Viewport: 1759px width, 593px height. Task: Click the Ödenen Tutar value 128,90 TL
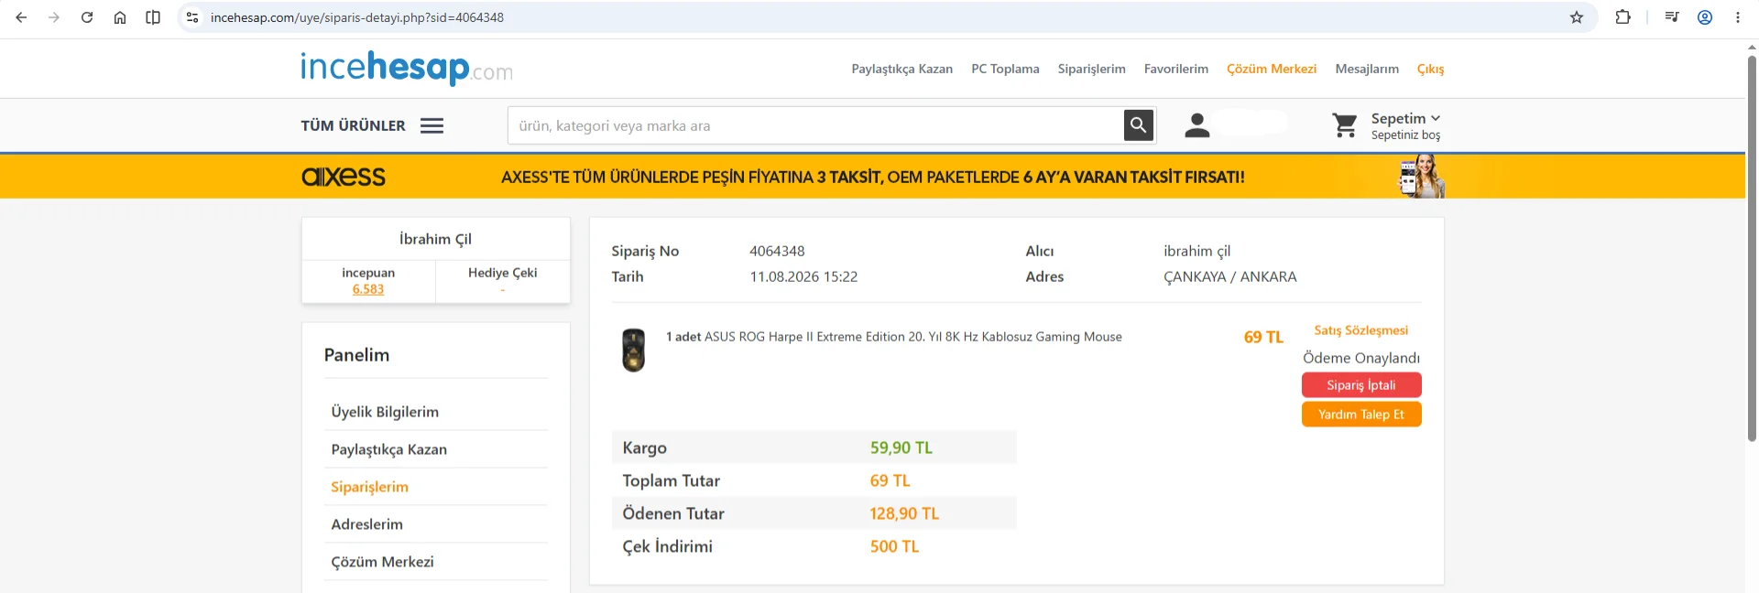[x=904, y=513]
